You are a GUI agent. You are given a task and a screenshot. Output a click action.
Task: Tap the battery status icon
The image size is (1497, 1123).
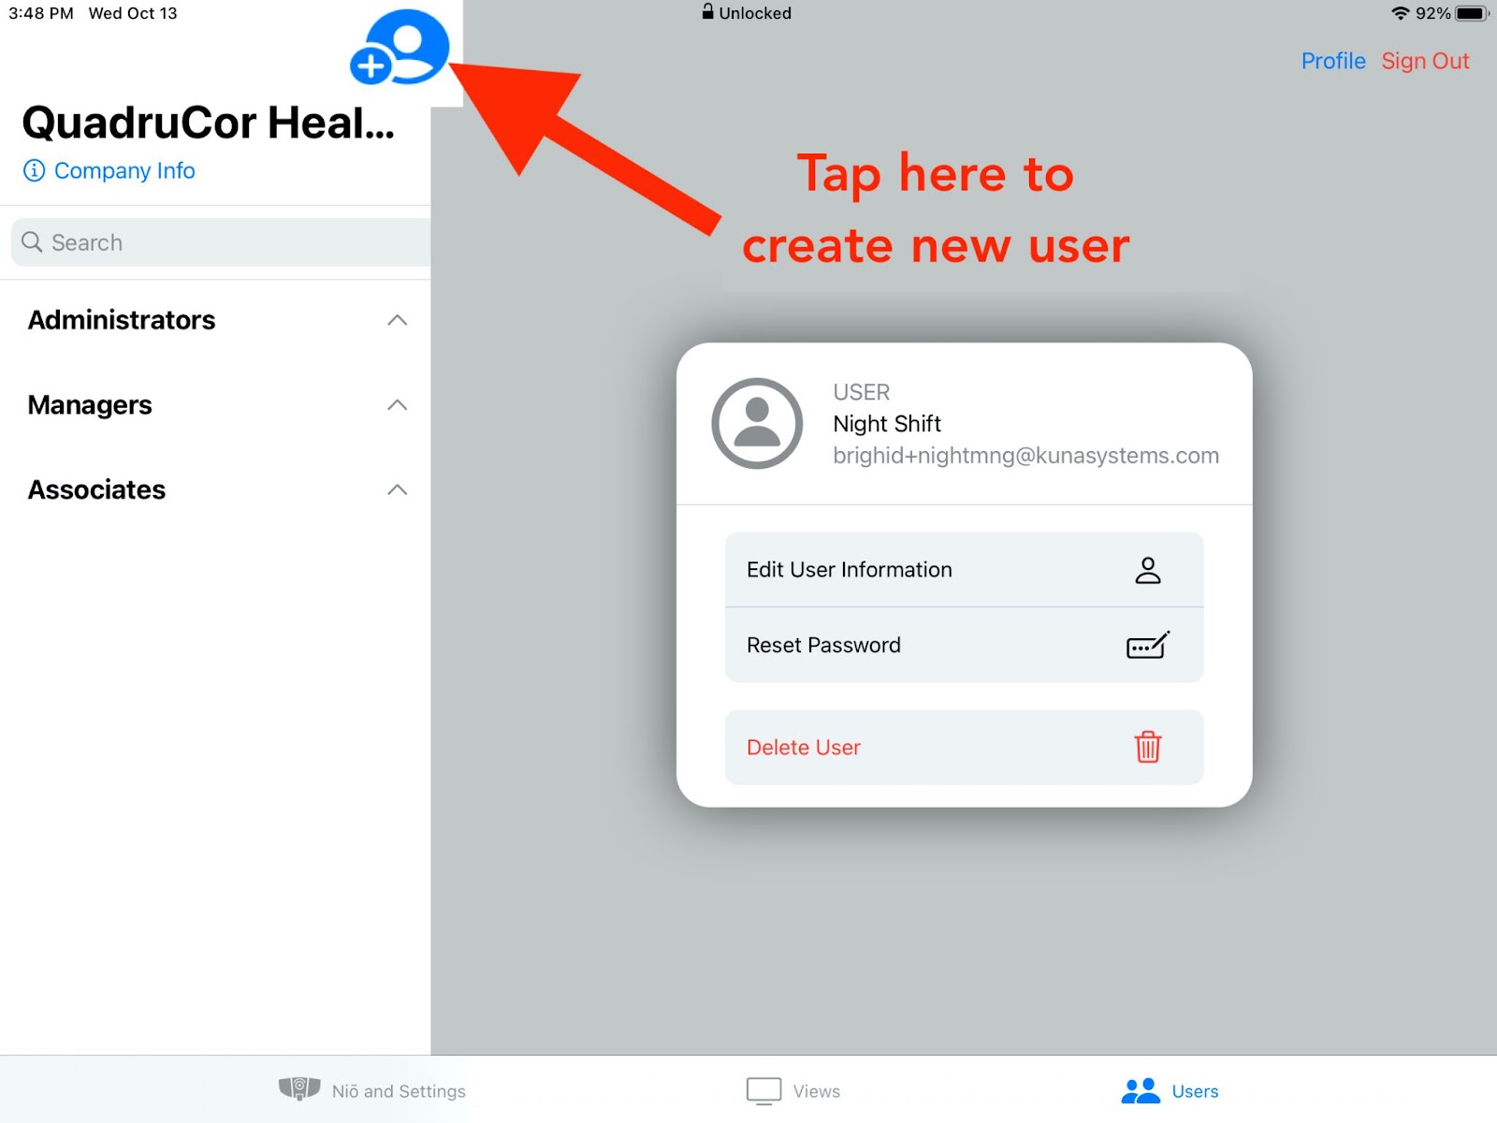click(1471, 13)
